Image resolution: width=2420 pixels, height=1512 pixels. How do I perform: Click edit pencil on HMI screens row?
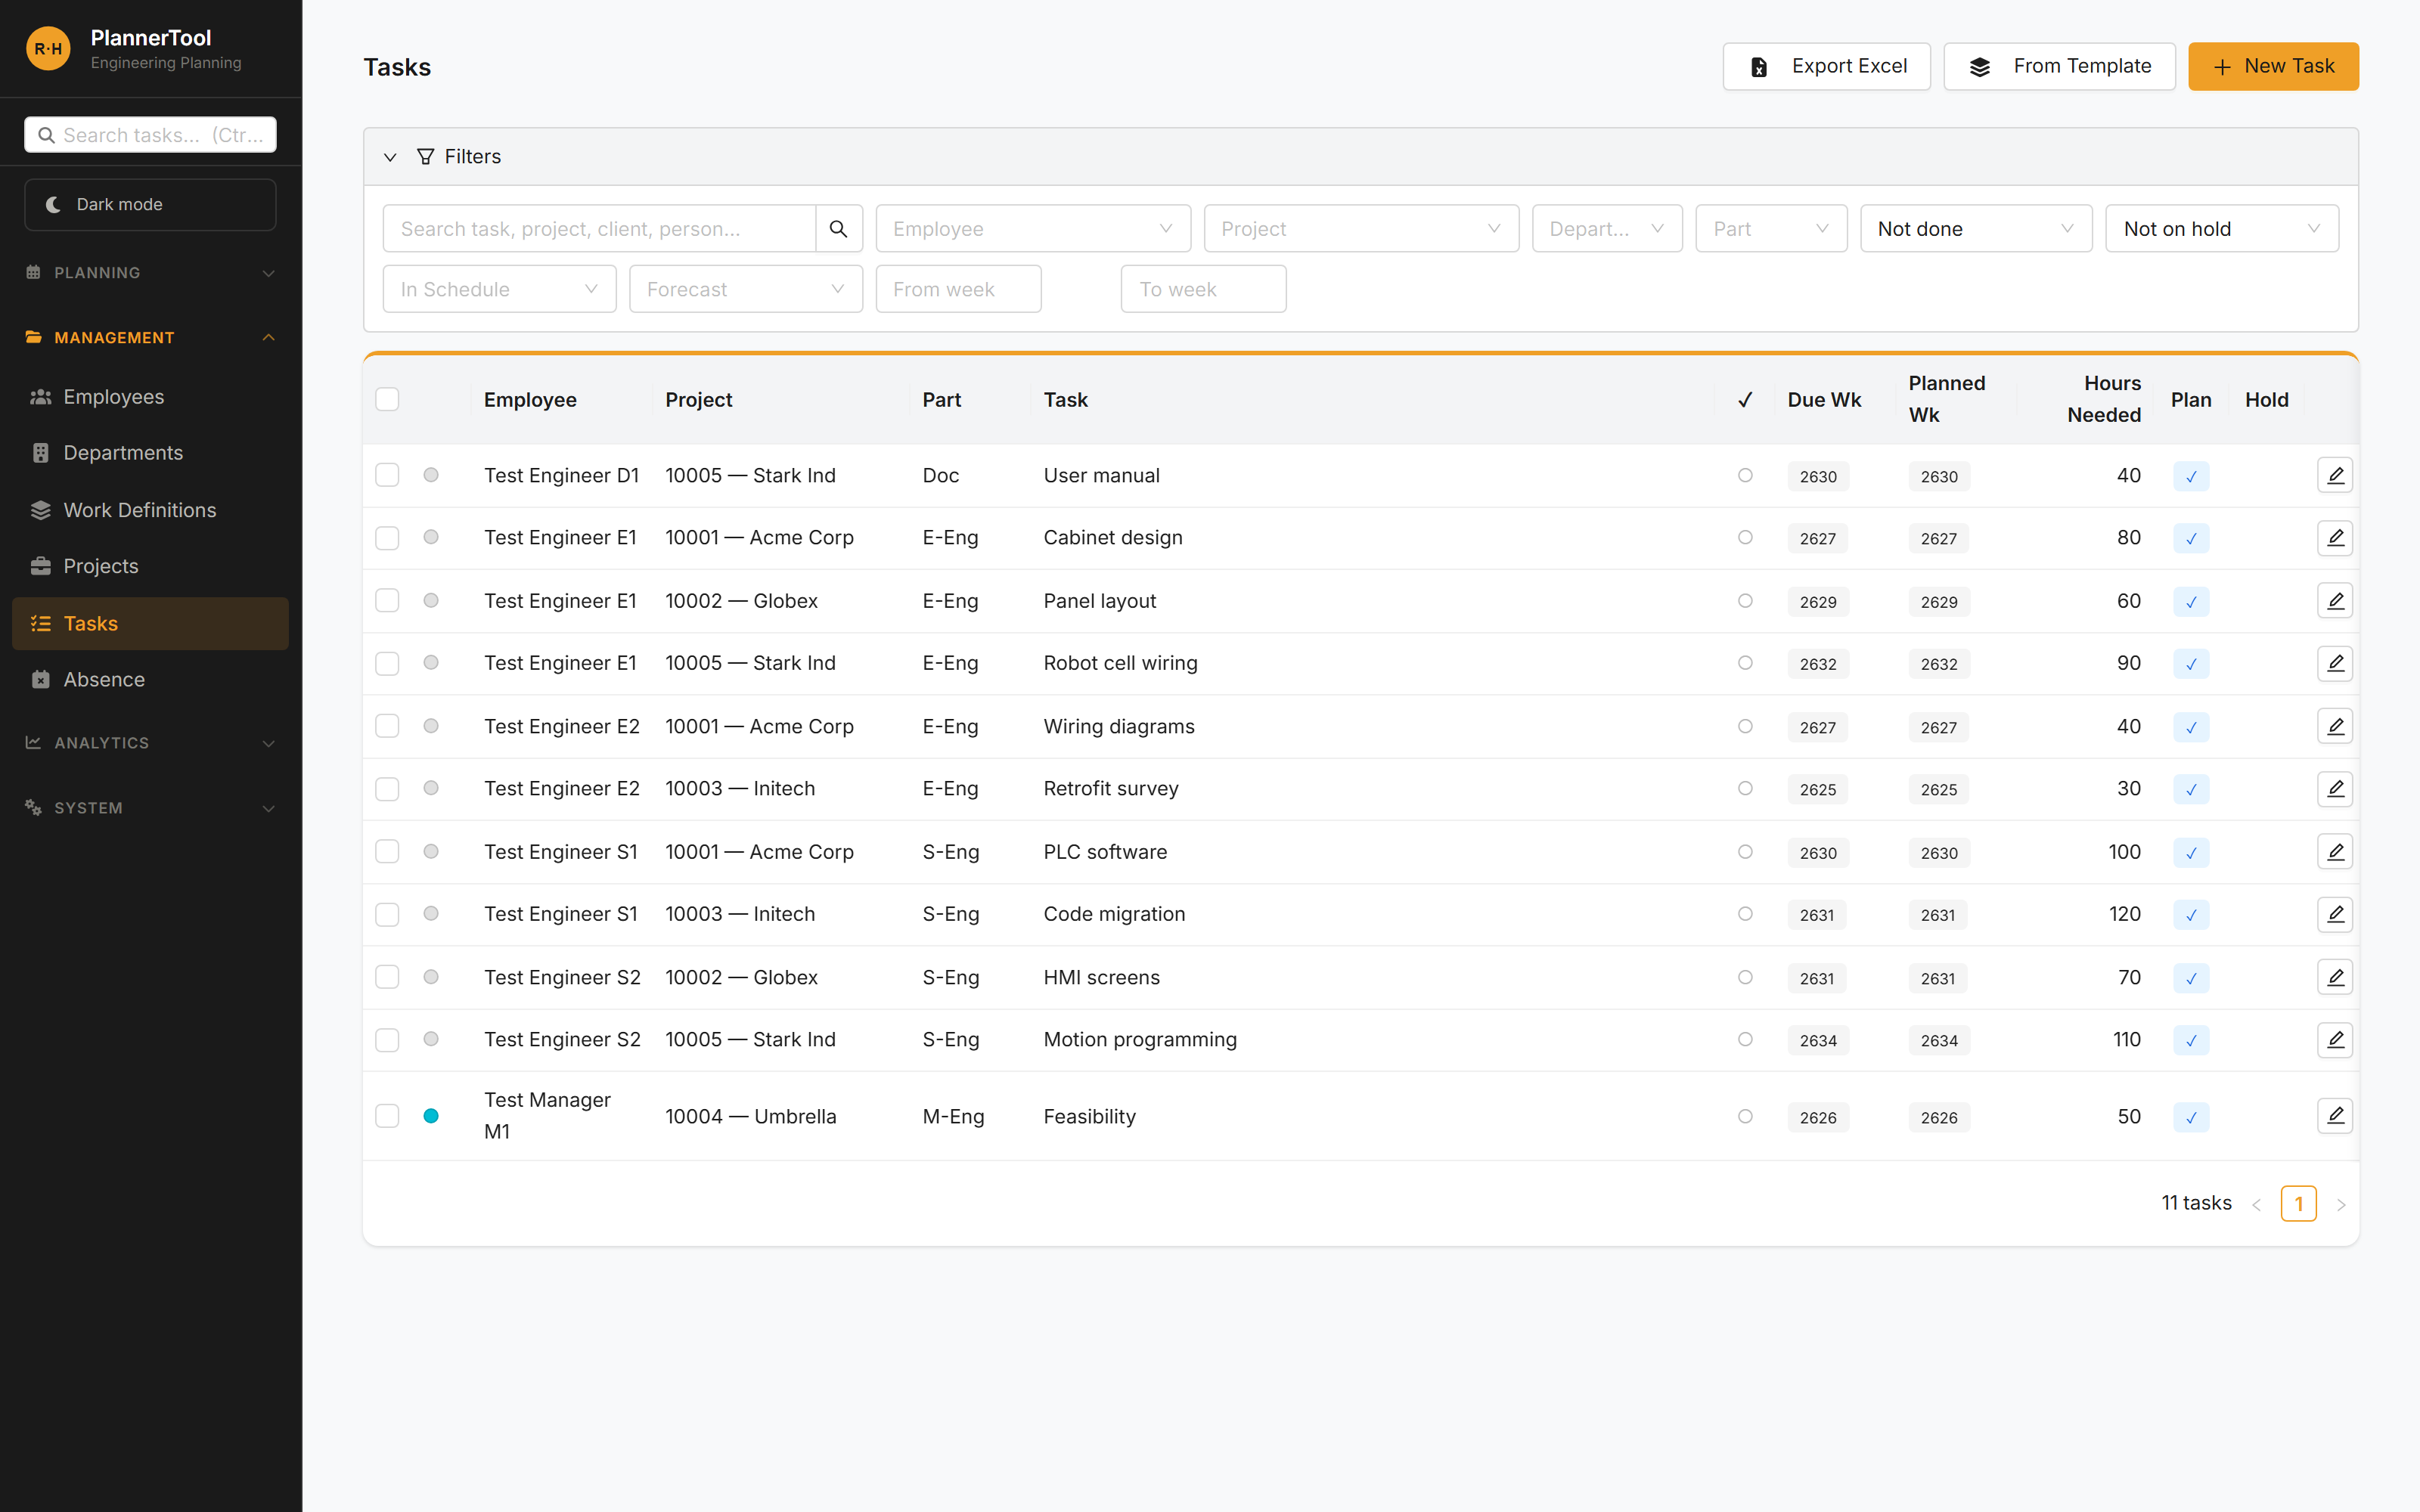click(x=2334, y=977)
